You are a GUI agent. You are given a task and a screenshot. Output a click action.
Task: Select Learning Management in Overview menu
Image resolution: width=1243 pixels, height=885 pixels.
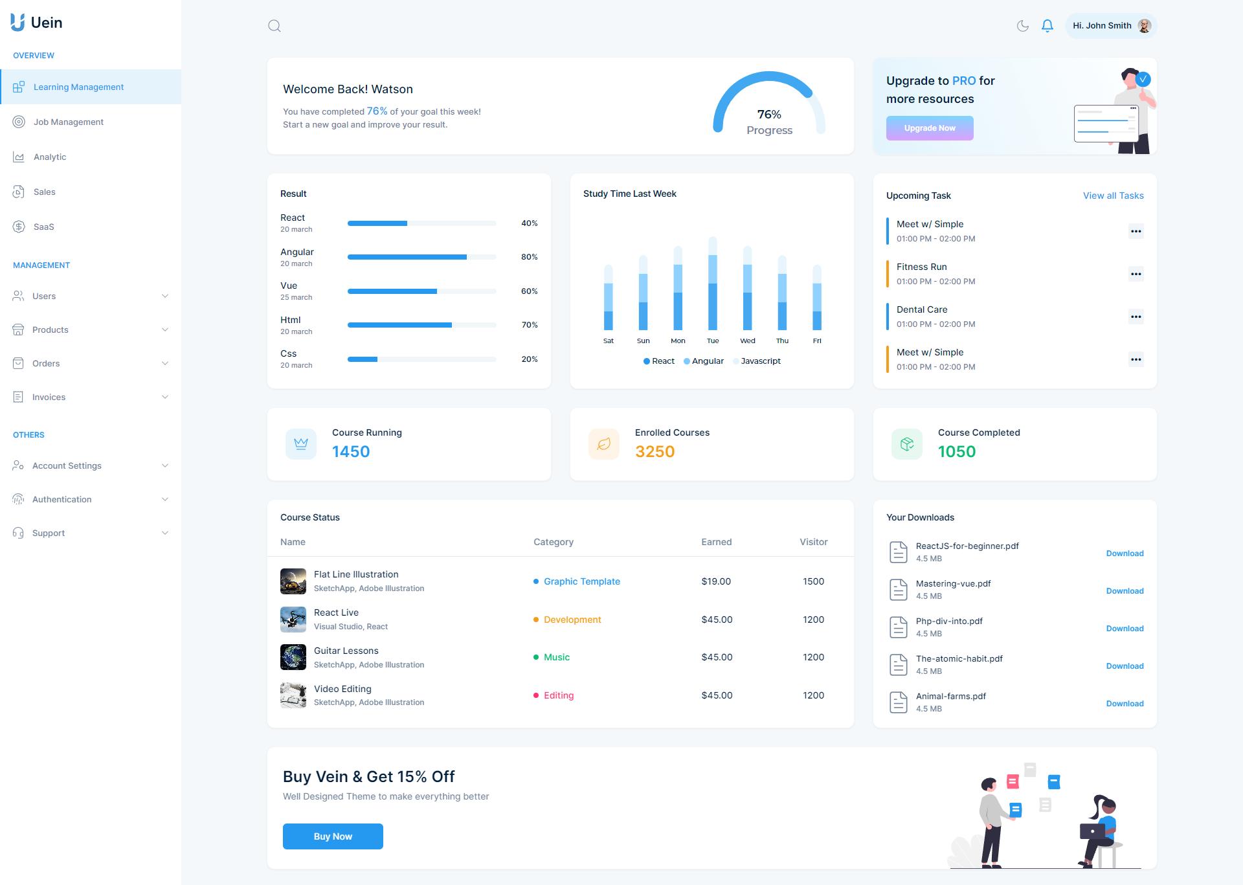coord(78,87)
